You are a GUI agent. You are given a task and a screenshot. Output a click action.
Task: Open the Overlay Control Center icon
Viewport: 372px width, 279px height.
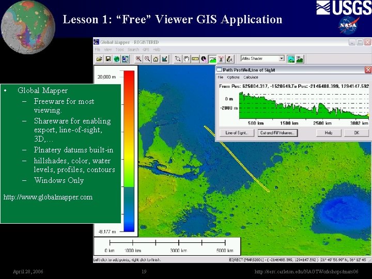point(125,59)
